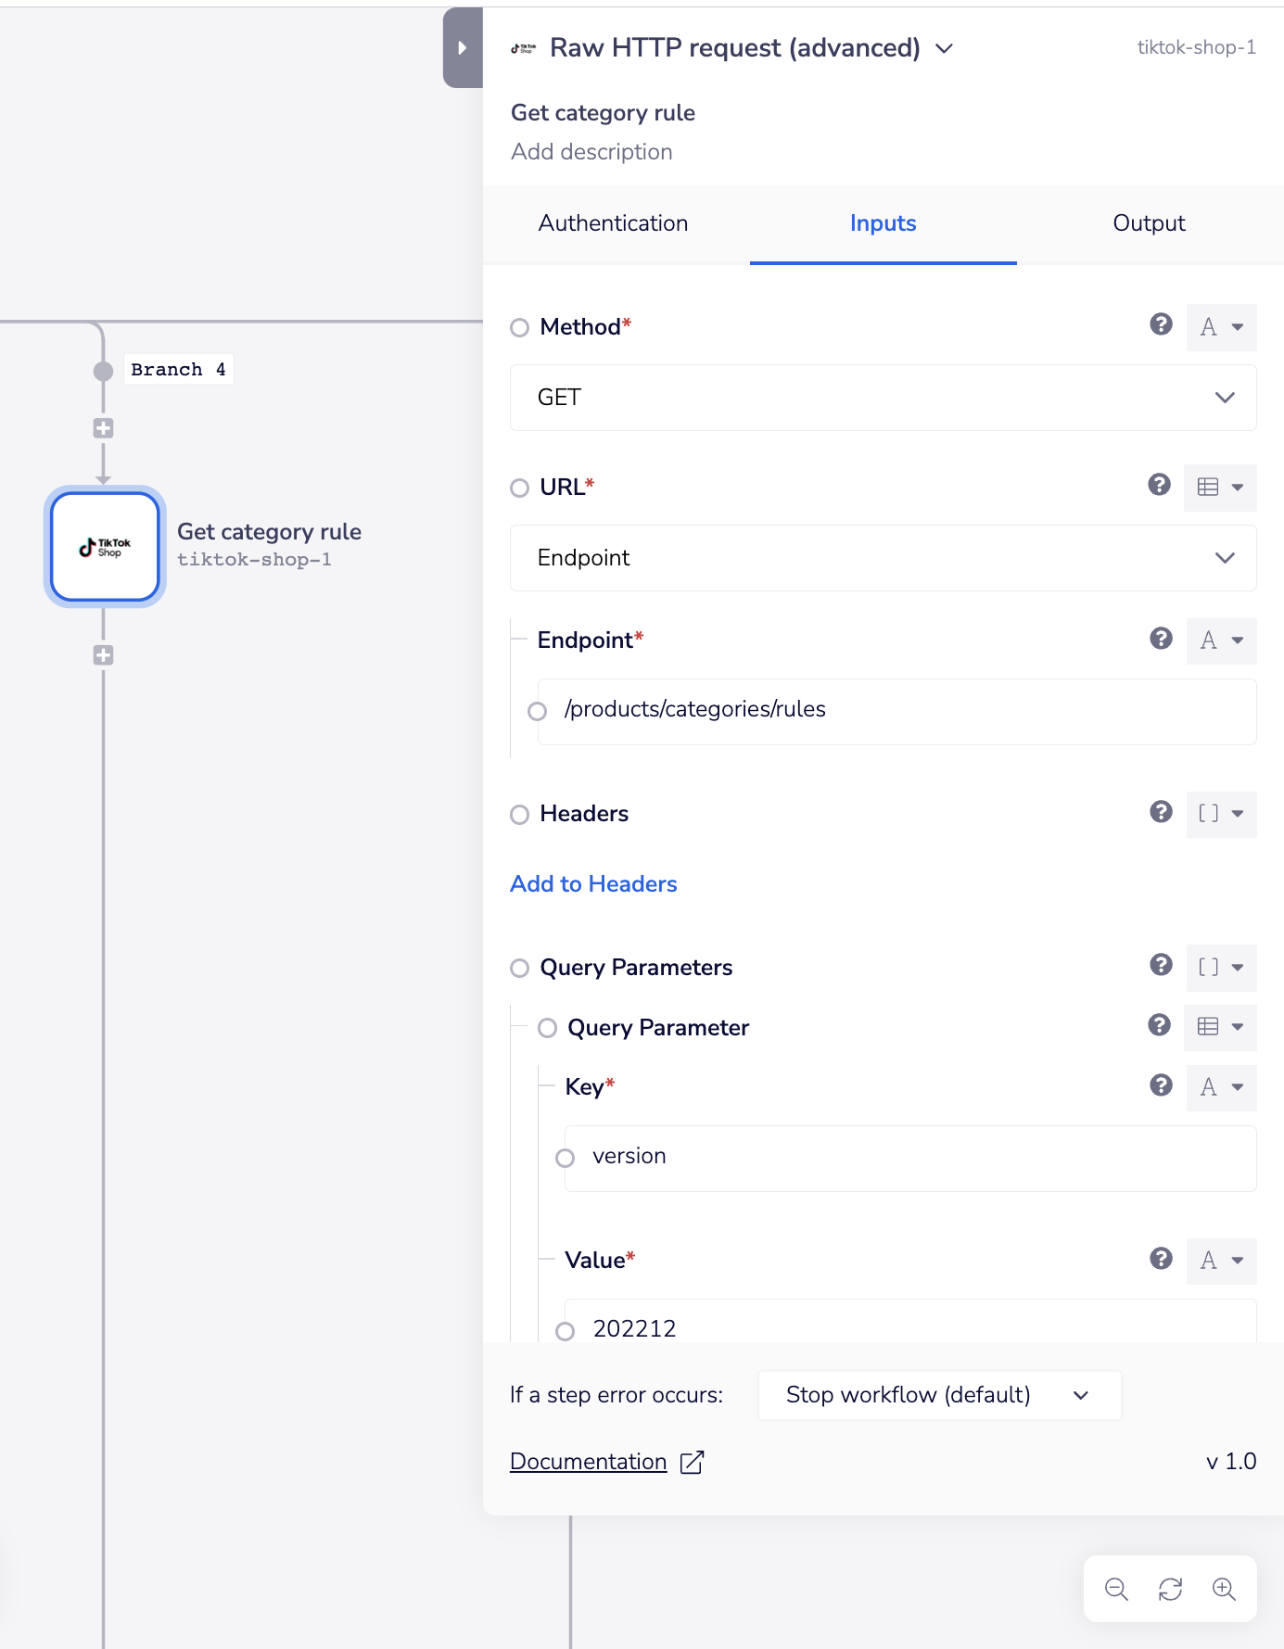Switch to the Authentication tab
Screen dimensions: 1284x1649
pos(613,223)
